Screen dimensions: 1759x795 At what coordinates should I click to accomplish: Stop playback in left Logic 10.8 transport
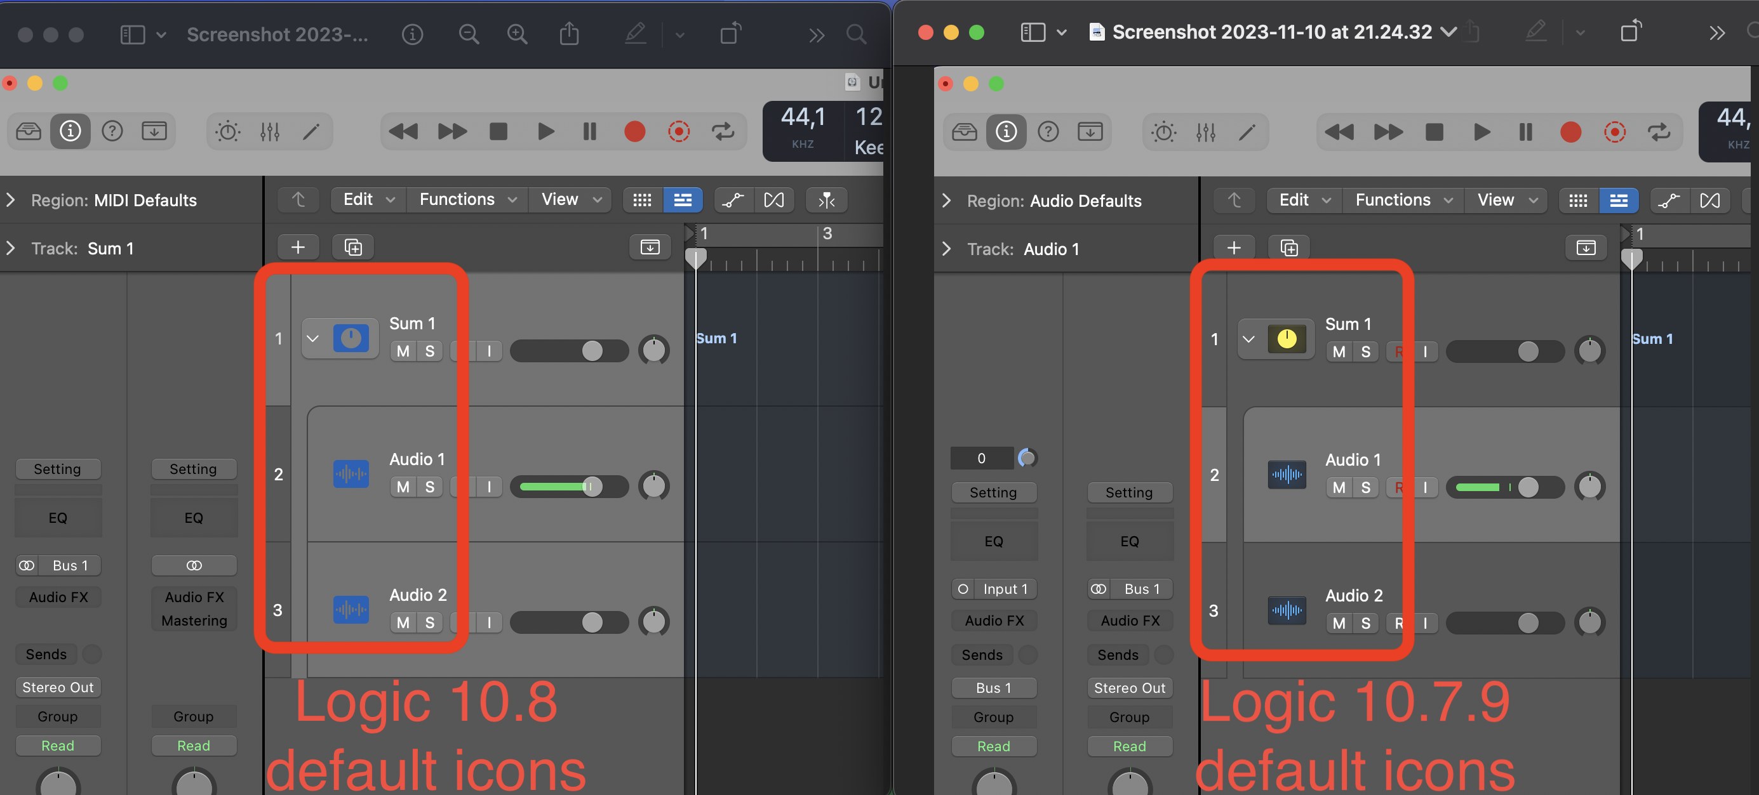498,132
